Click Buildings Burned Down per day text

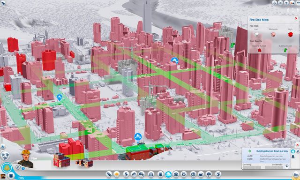(272, 151)
